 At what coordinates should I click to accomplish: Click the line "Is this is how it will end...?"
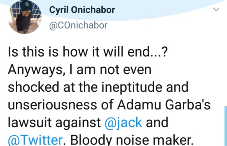(x=88, y=52)
